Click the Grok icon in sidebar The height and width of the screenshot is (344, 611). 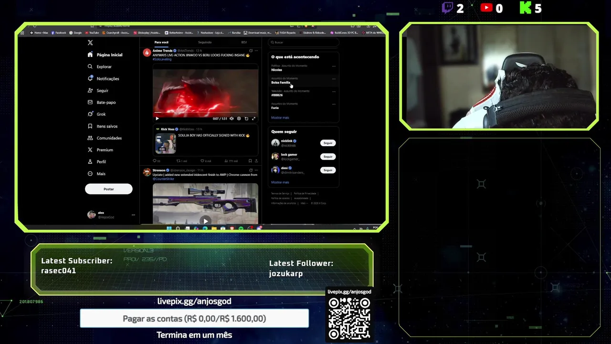(90, 114)
